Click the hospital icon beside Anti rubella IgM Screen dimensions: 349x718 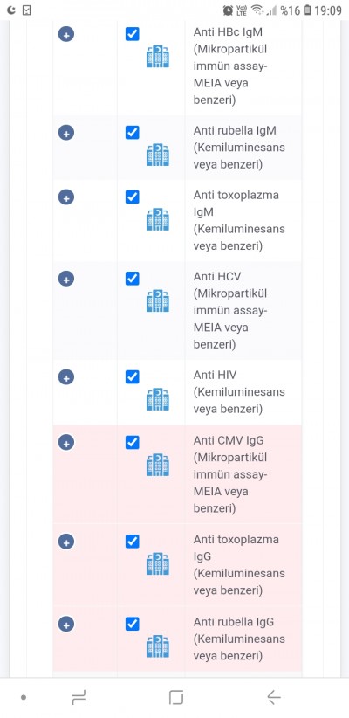(158, 155)
